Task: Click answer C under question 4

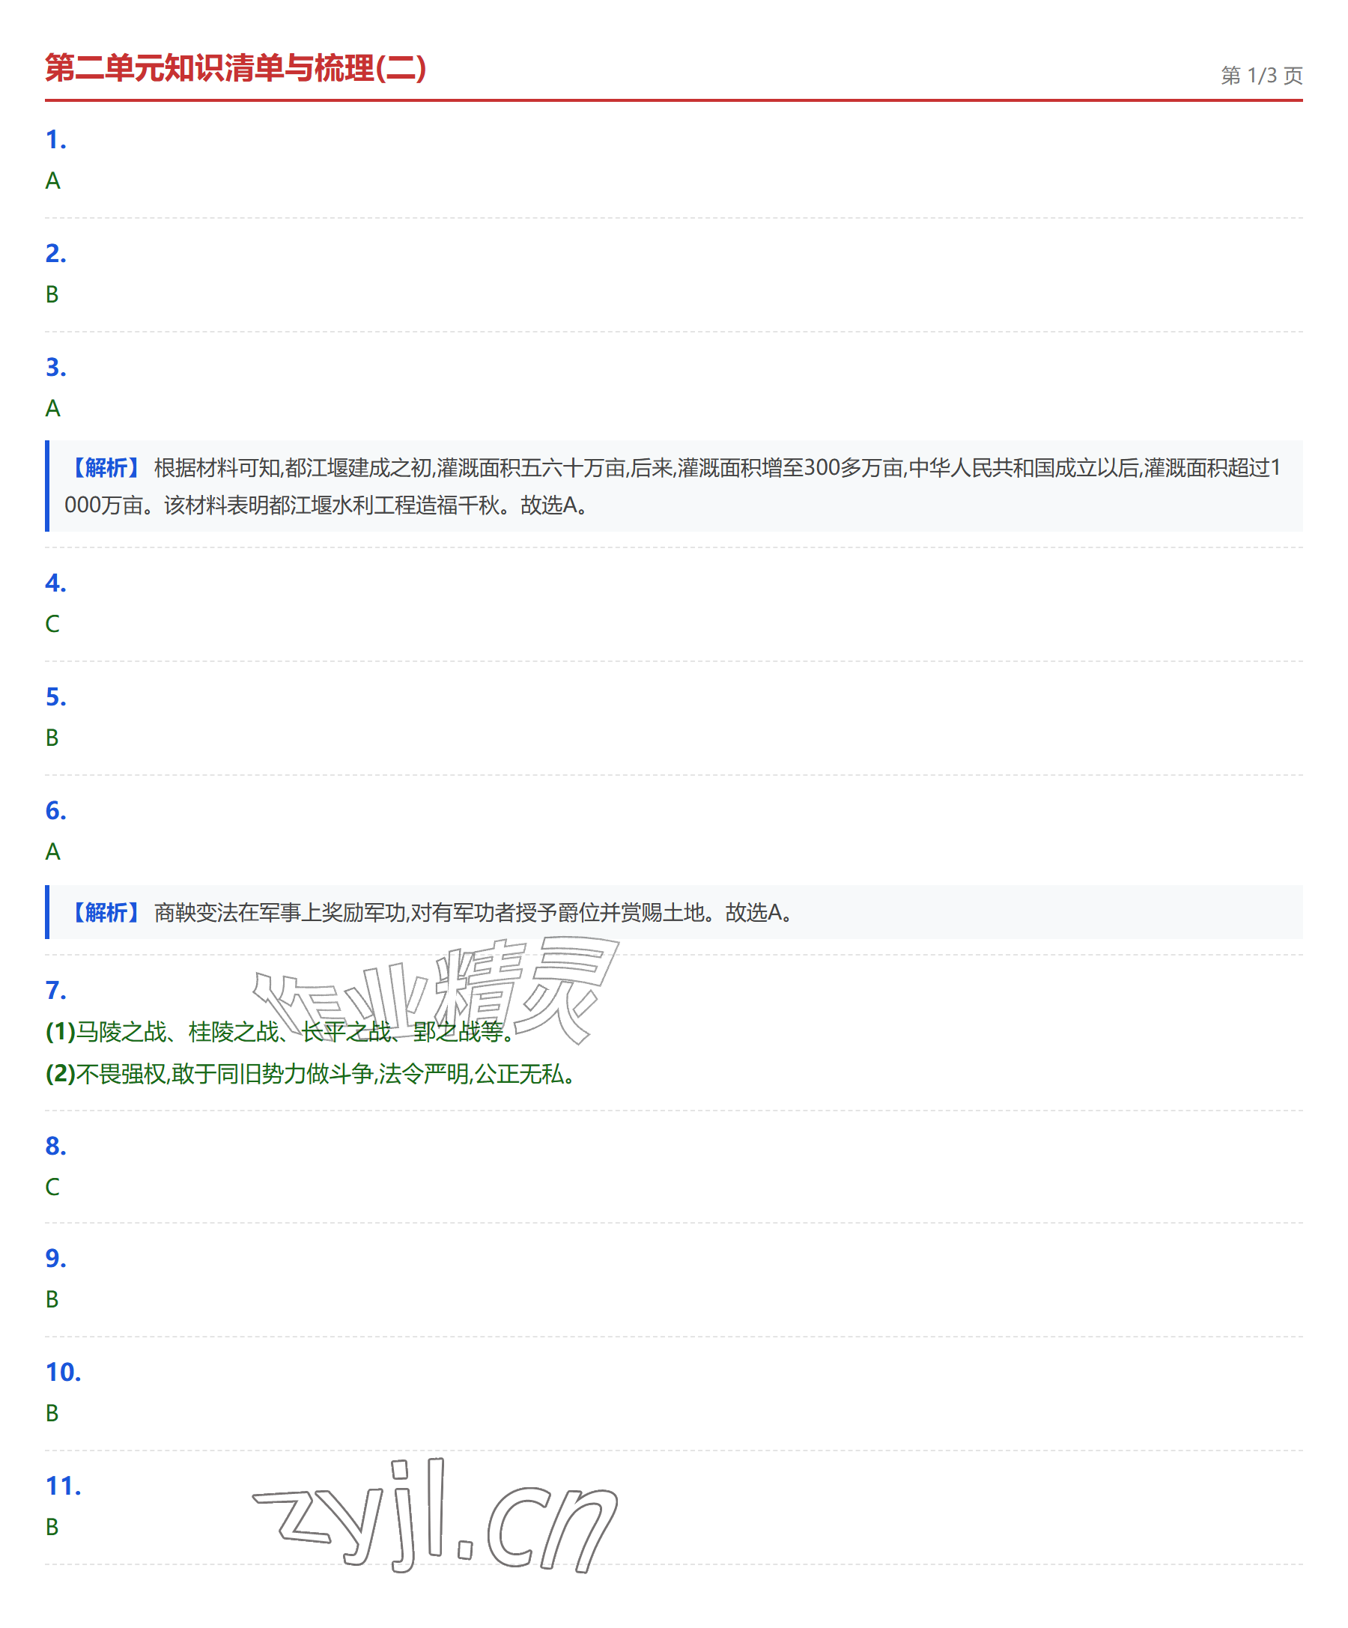Action: point(52,624)
